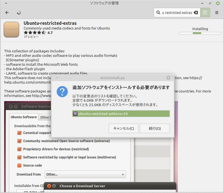This screenshot has width=224, height=193.
Task: Click 続行(O) to continue install
Action: (x=155, y=128)
